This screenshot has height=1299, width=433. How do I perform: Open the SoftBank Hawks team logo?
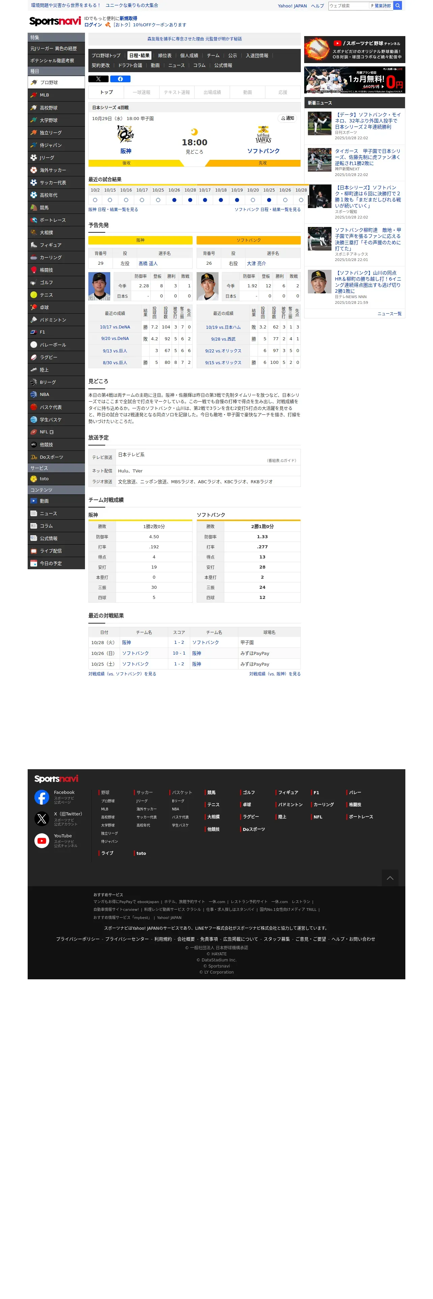263,135
